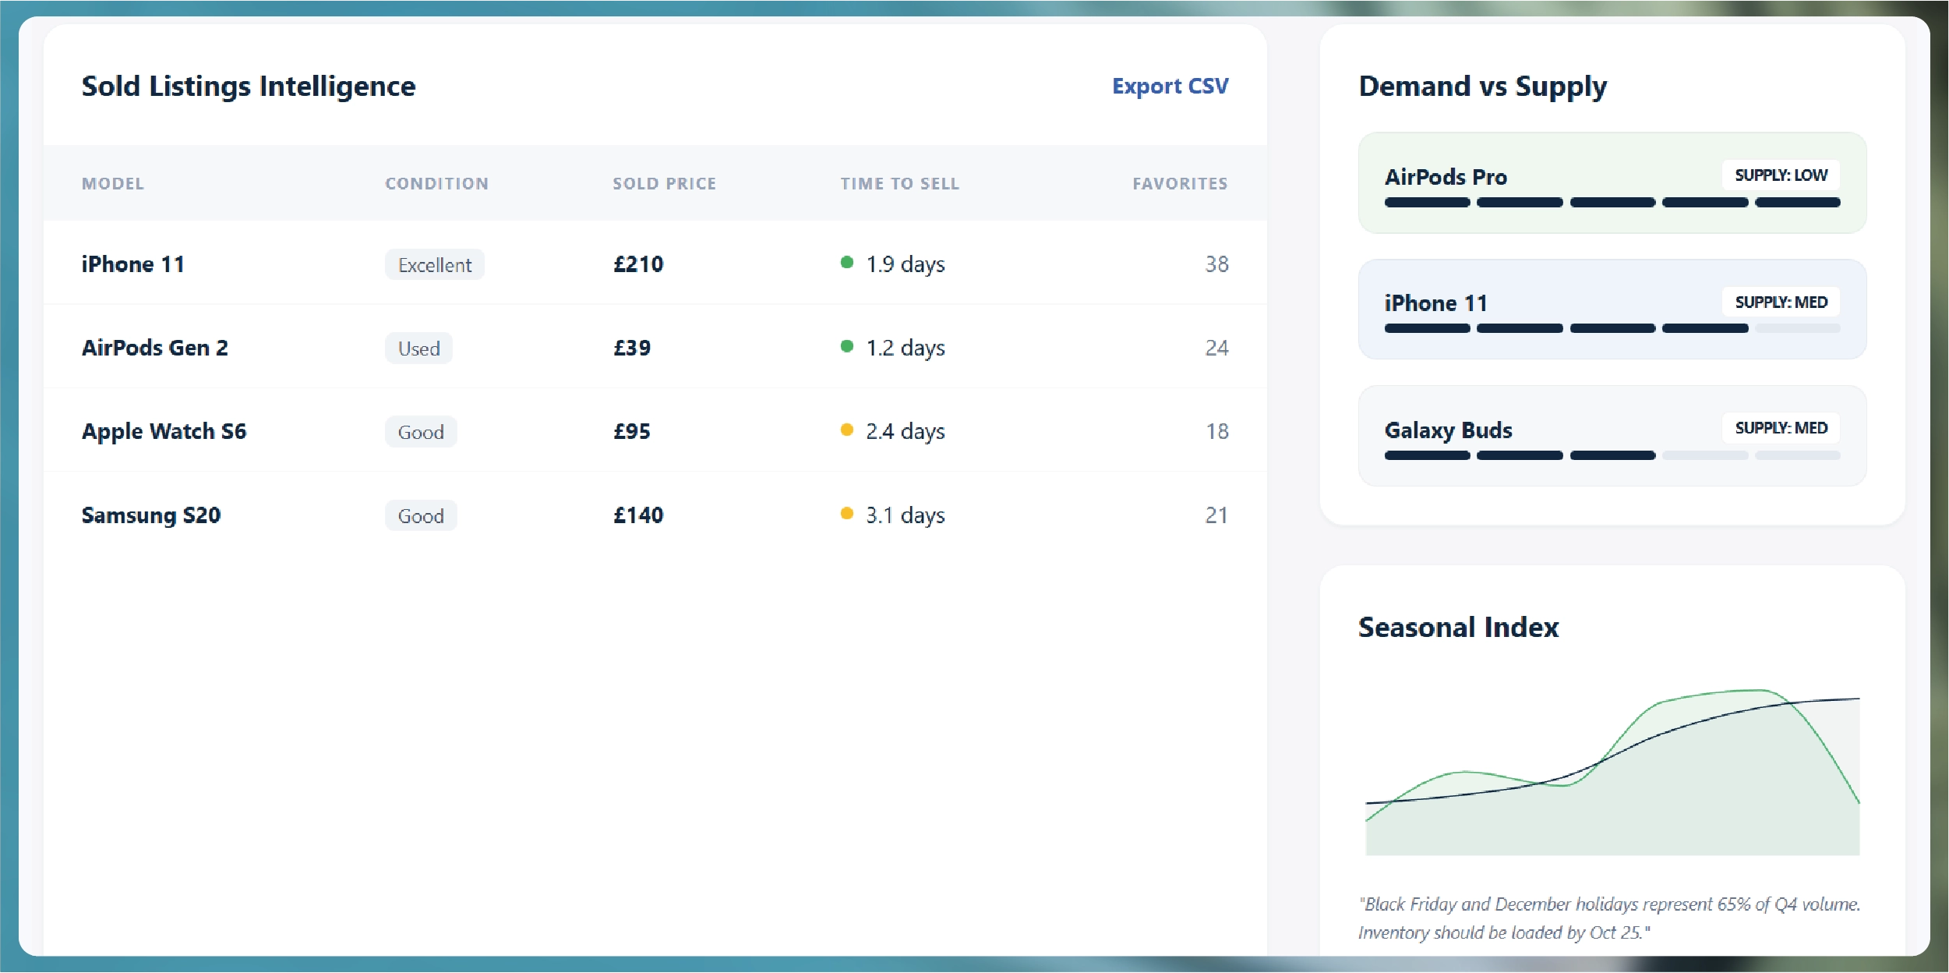Select the Excellent condition badge
Screen dimensions: 1949x973
tap(434, 265)
